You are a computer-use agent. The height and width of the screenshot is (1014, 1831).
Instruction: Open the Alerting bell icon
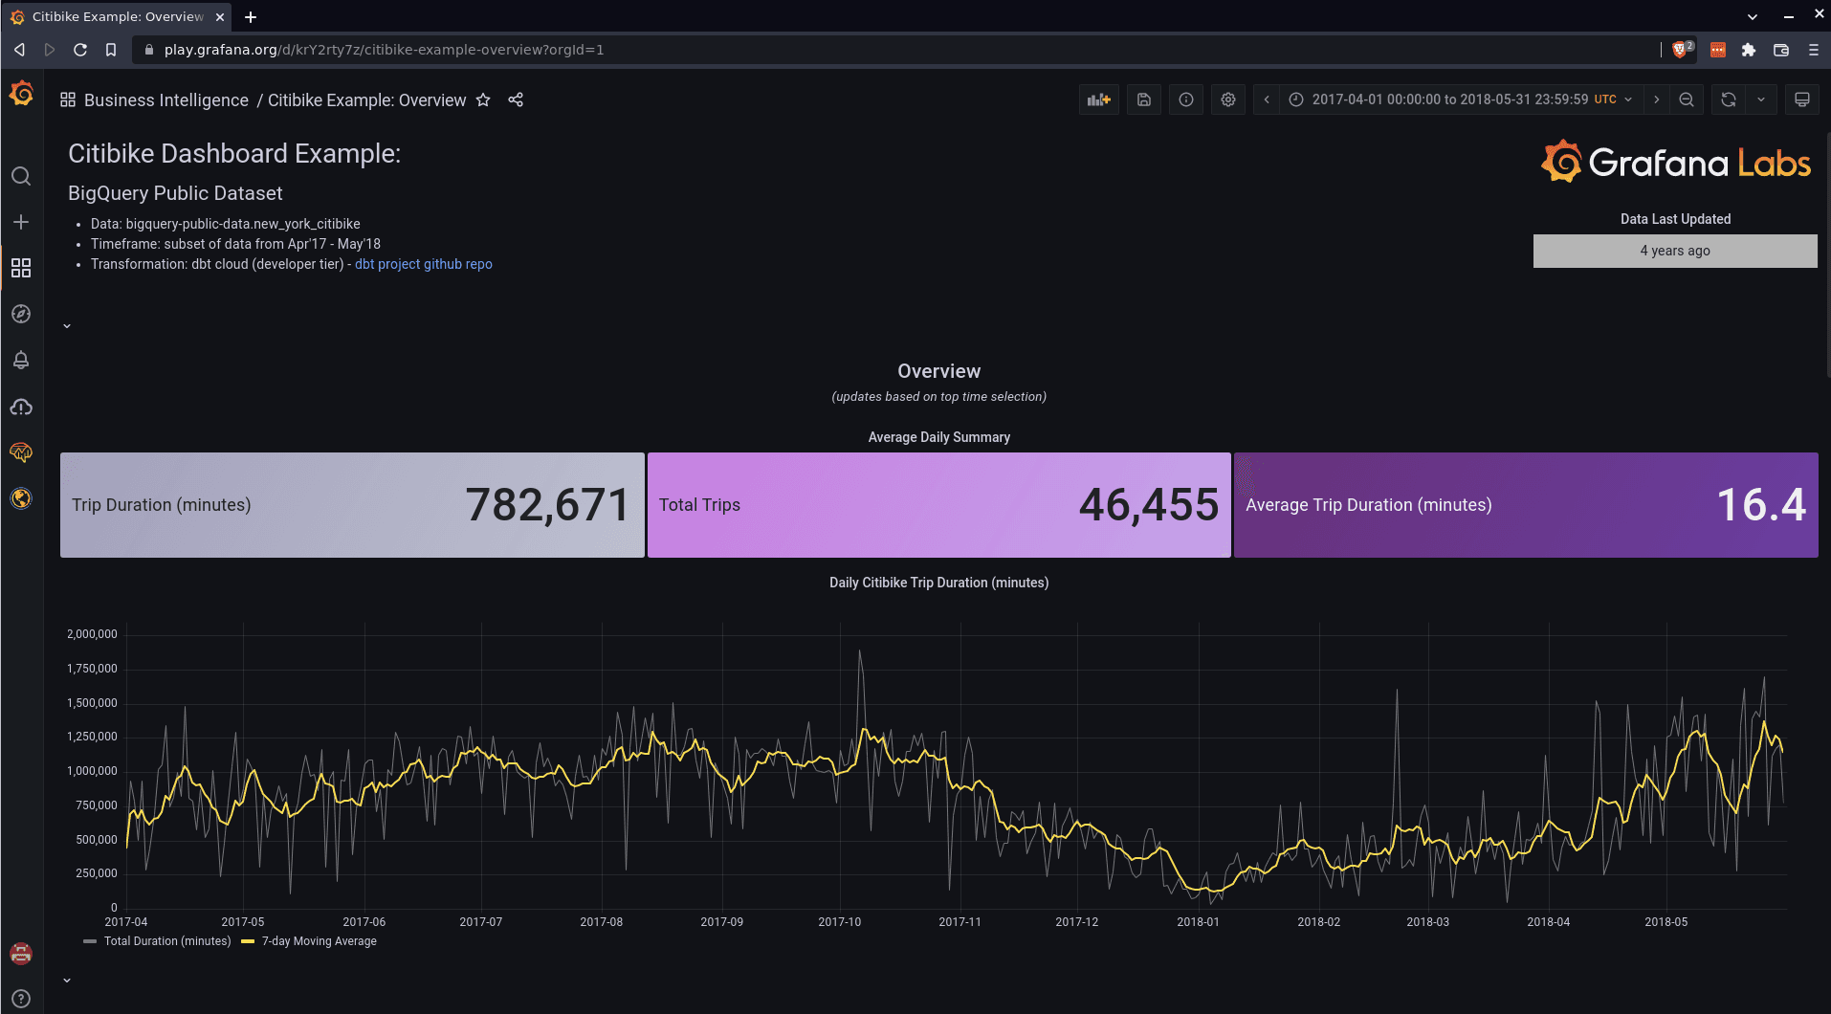coord(21,360)
